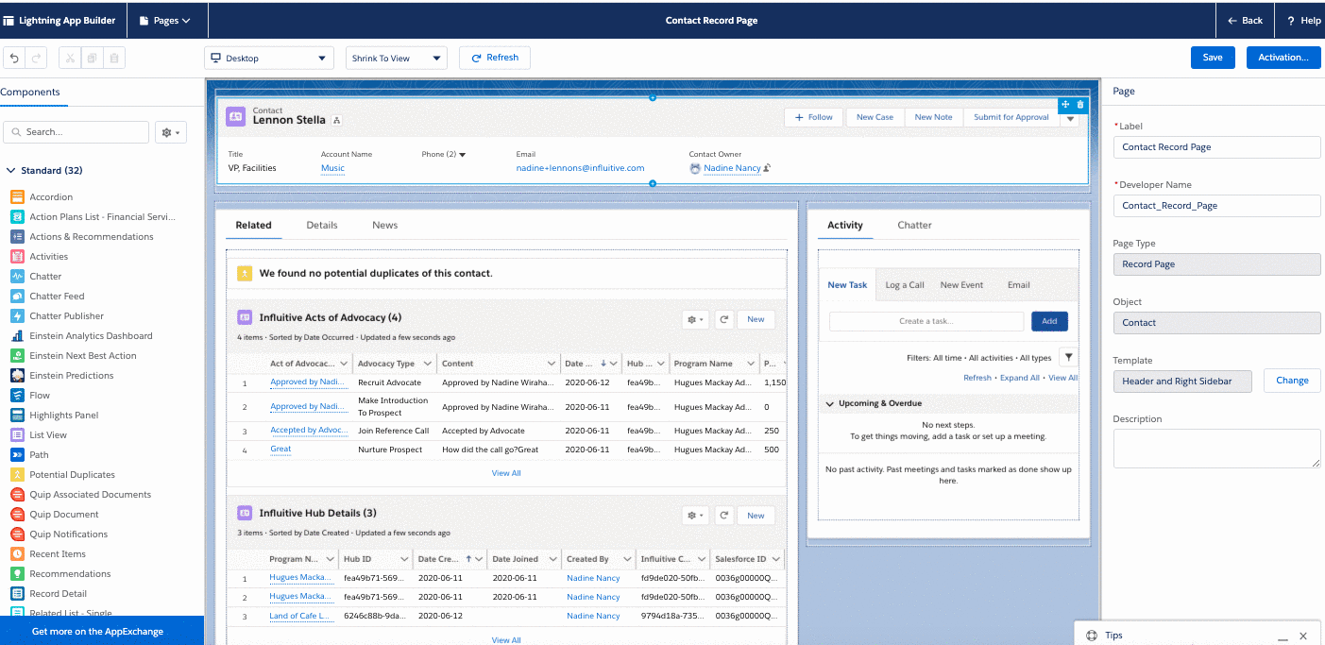Viewport: 1325px width, 645px height.
Task: Open components settings gear menu
Action: click(x=171, y=132)
